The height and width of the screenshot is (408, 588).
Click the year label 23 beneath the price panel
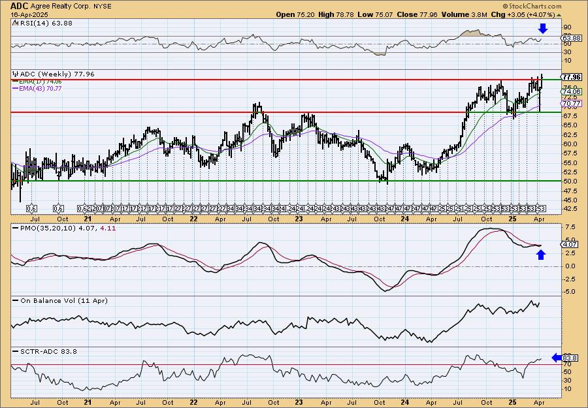pyautogui.click(x=299, y=219)
